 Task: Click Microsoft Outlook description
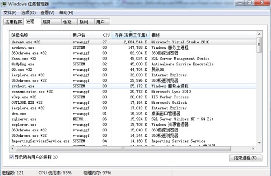(x=169, y=102)
